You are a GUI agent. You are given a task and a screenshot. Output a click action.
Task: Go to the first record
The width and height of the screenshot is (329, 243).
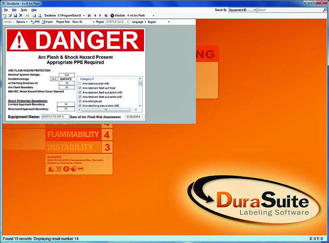[89, 16]
